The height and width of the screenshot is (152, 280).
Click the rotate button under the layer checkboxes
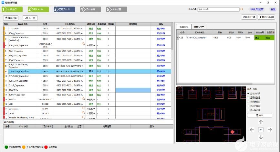coord(260,115)
